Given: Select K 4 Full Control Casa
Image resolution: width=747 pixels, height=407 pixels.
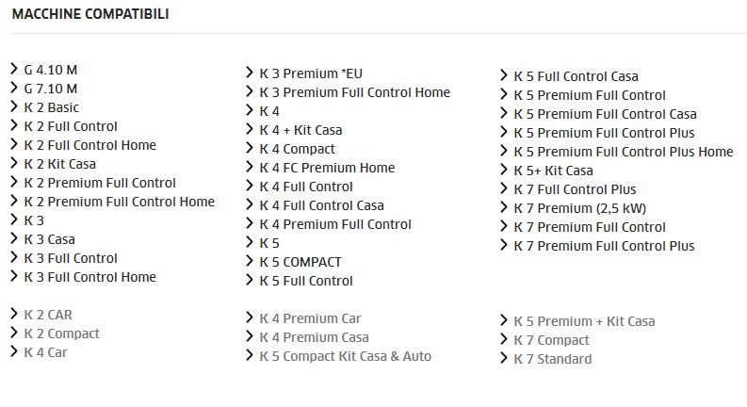Looking at the screenshot, I should [x=321, y=205].
